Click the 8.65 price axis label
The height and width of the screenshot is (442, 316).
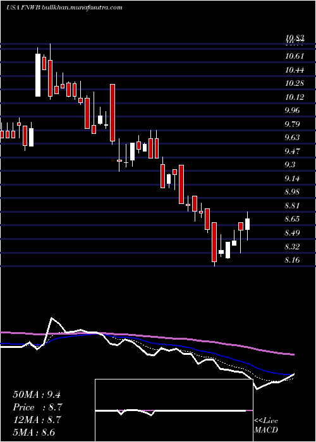[x=292, y=219]
